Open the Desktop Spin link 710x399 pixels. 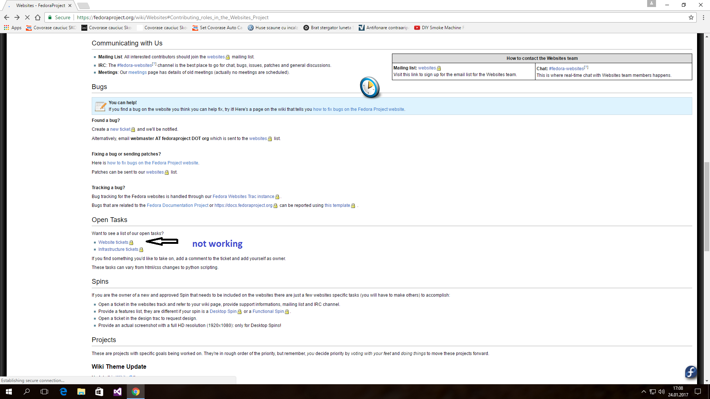[x=223, y=311]
